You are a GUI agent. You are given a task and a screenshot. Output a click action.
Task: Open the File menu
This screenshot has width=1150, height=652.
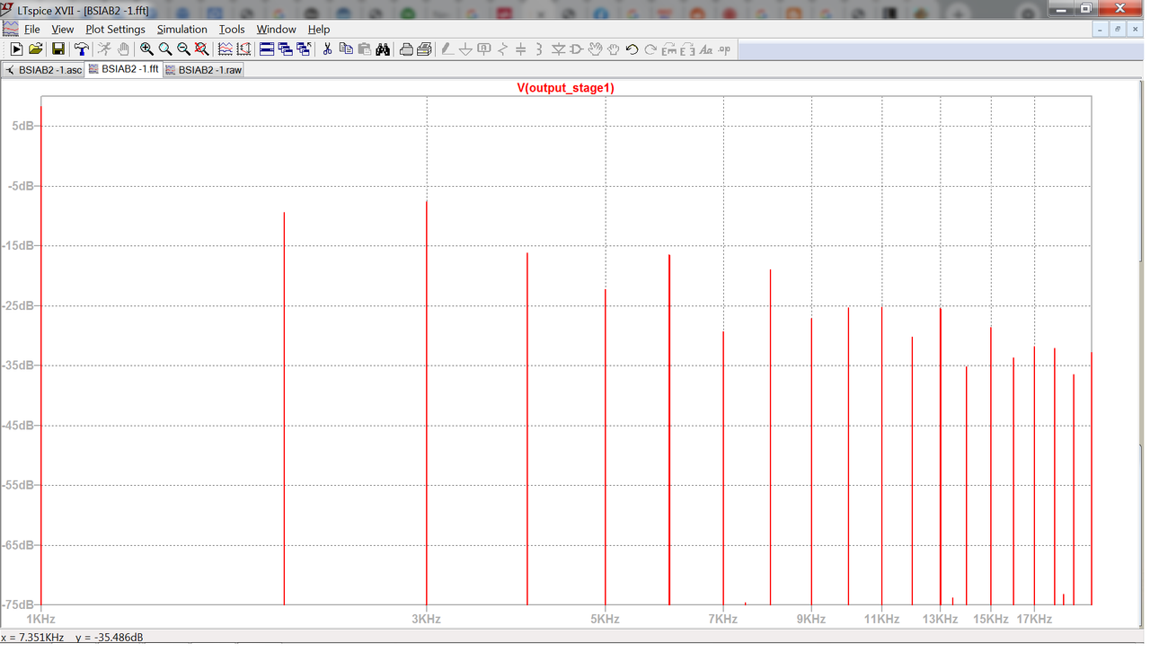[32, 30]
